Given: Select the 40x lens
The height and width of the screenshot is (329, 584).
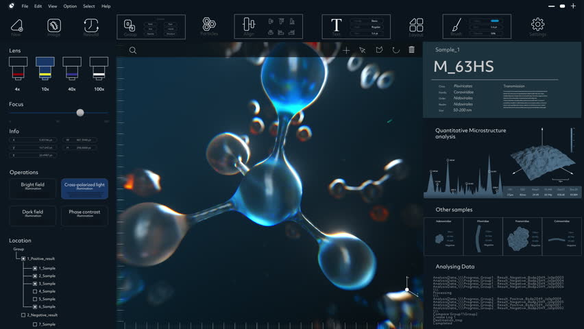Looking at the screenshot, I should click(x=72, y=69).
